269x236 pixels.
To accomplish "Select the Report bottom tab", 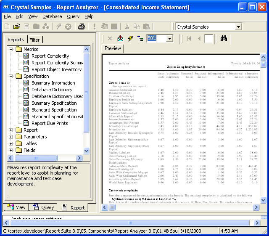I will pos(73,207).
